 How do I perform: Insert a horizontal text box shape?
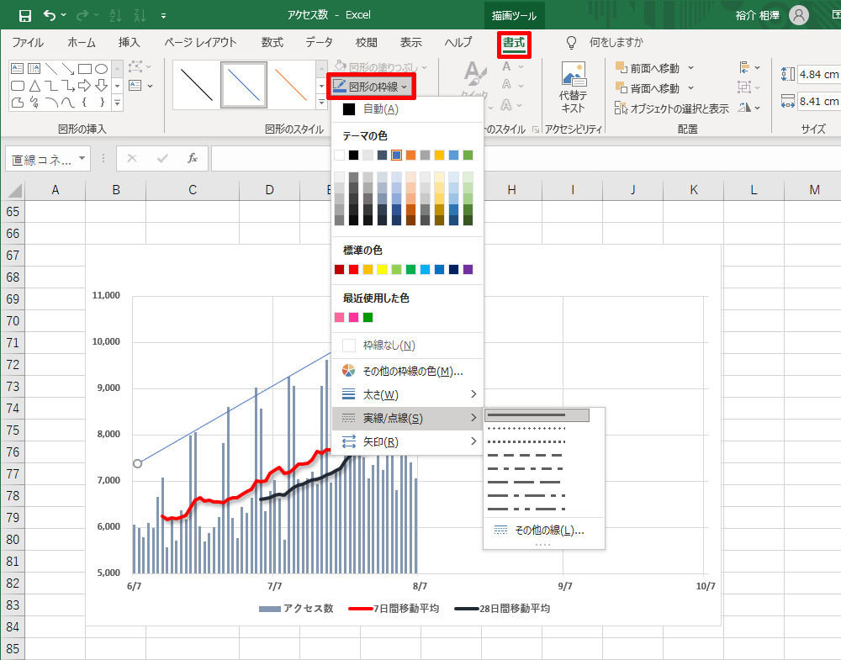coord(17,69)
